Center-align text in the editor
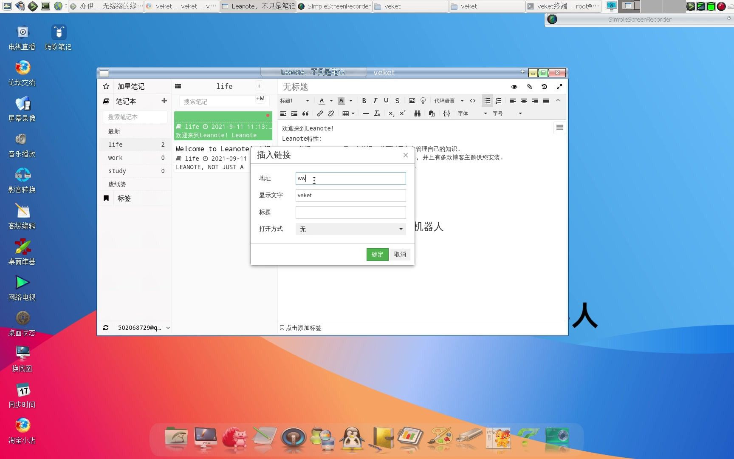Viewport: 734px width, 459px height. point(524,101)
